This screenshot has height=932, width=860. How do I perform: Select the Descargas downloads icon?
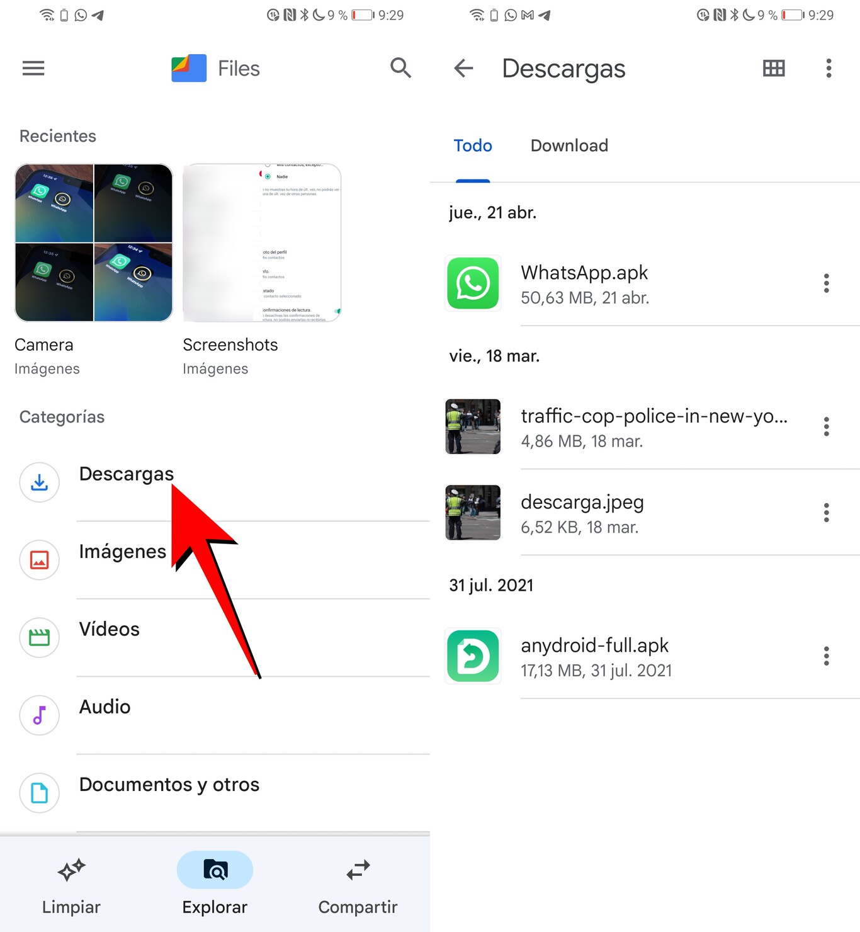click(x=39, y=482)
